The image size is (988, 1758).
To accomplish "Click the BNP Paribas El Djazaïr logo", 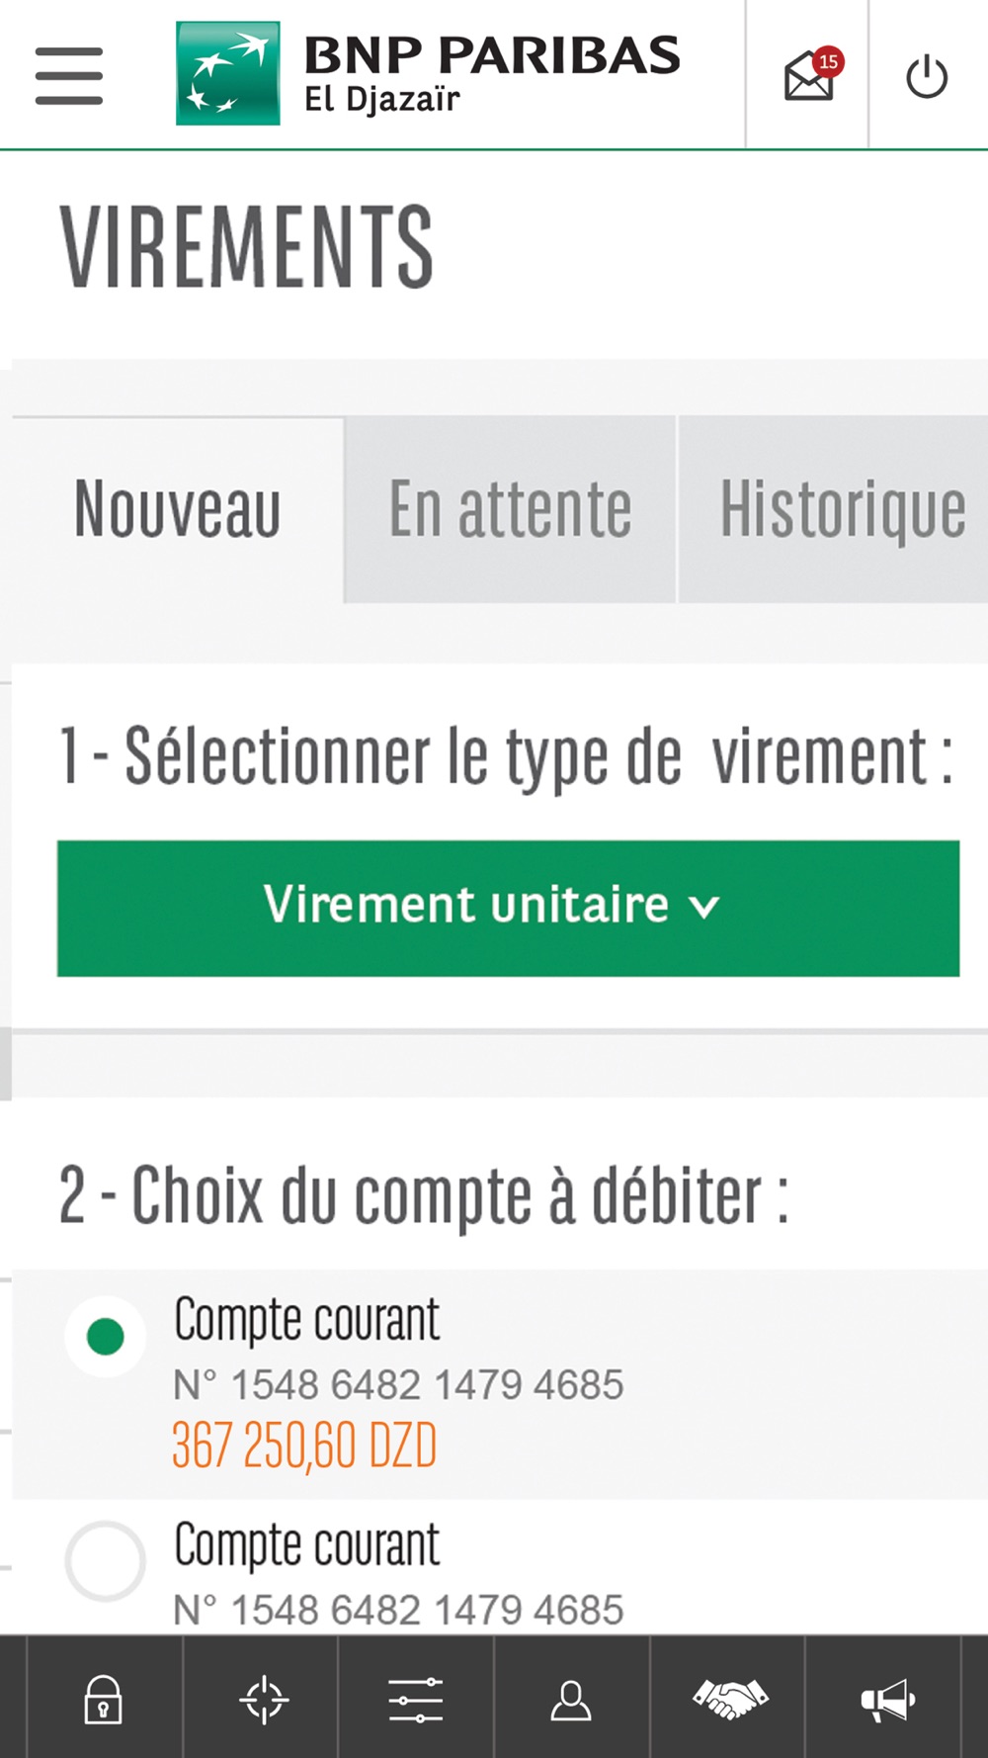I will coord(428,74).
